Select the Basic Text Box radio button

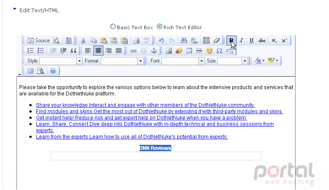[113, 27]
